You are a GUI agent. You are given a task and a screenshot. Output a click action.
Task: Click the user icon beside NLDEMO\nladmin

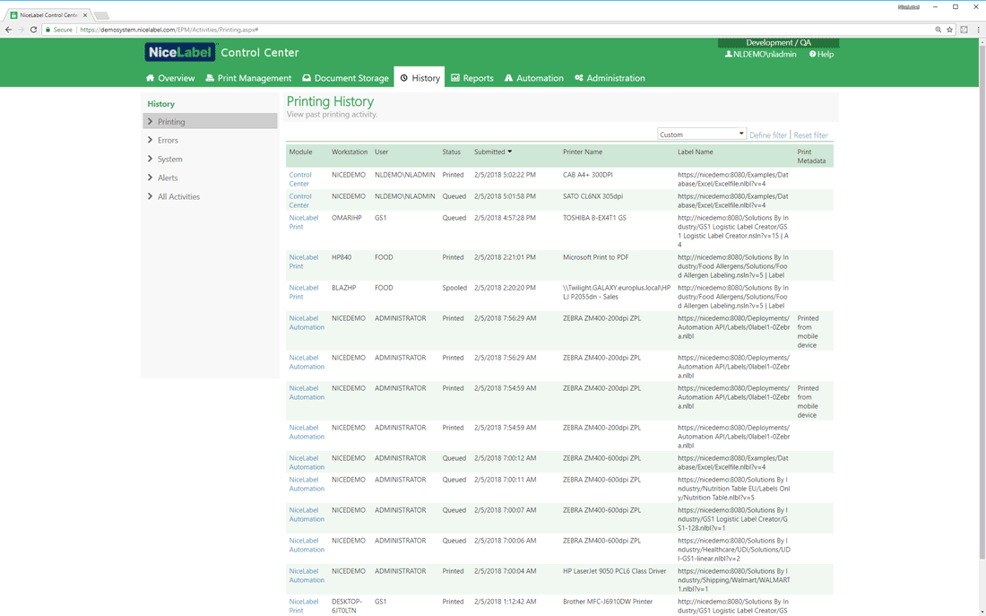point(728,54)
